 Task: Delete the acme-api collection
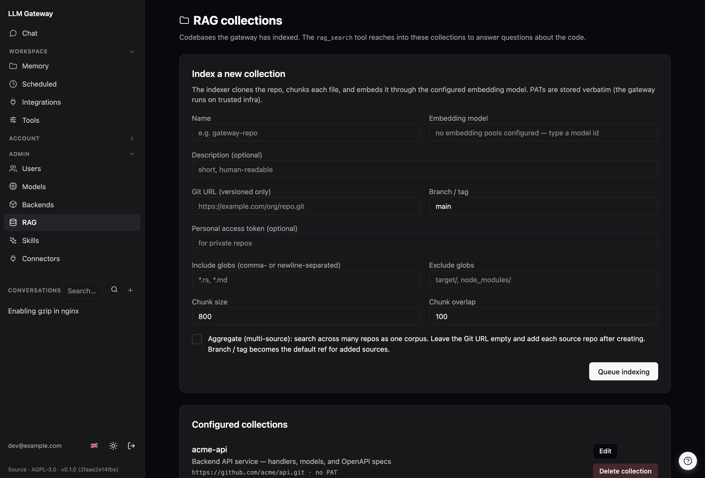(x=625, y=471)
